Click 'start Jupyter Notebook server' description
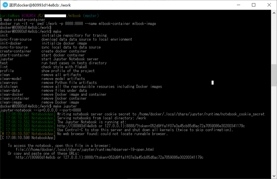 pos(70,59)
